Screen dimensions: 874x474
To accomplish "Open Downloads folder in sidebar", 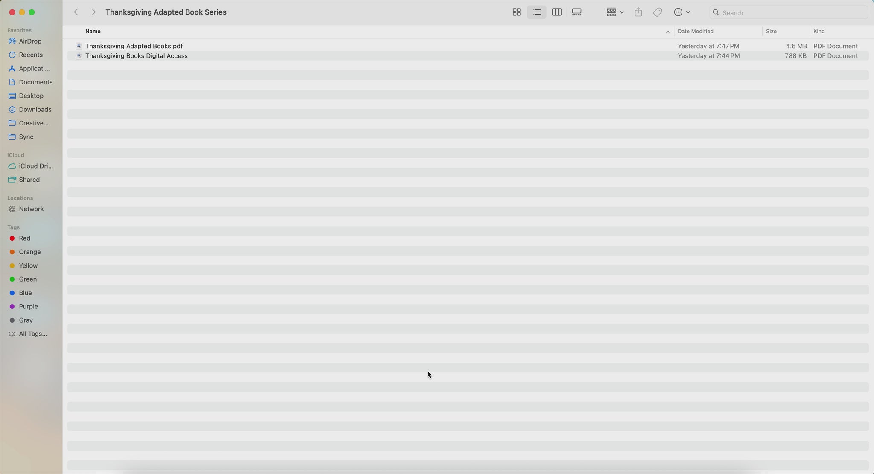I will click(35, 110).
